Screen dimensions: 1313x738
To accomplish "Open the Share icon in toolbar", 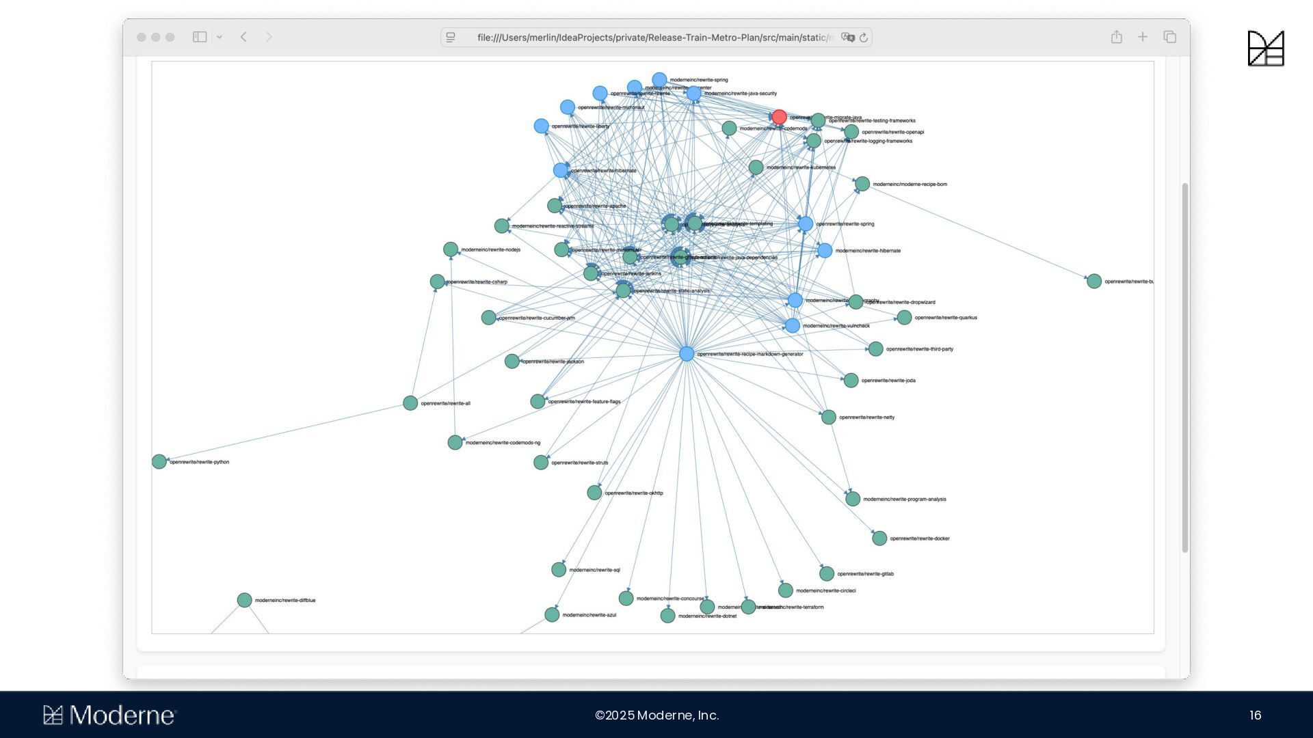I will (1116, 37).
